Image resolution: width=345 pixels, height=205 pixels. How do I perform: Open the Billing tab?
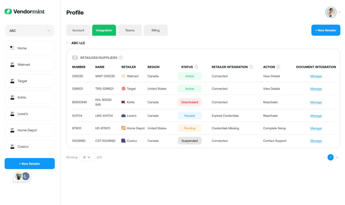point(156,30)
